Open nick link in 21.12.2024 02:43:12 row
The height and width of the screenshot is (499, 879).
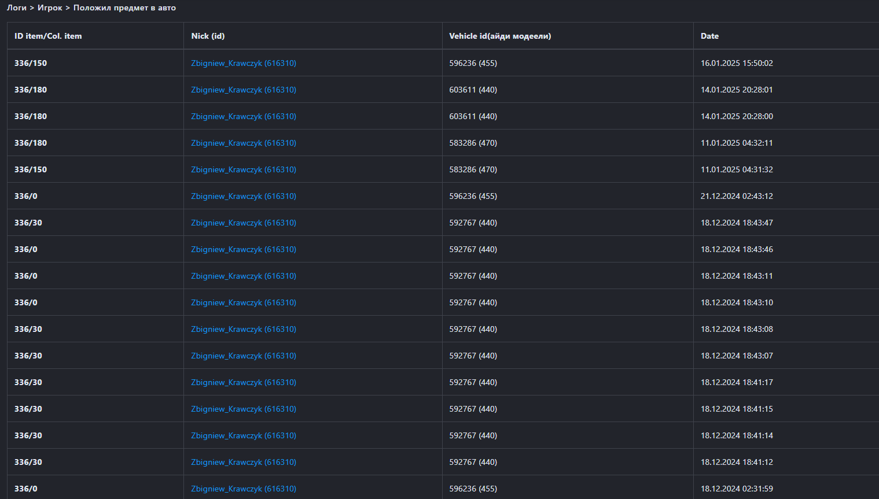coord(244,196)
